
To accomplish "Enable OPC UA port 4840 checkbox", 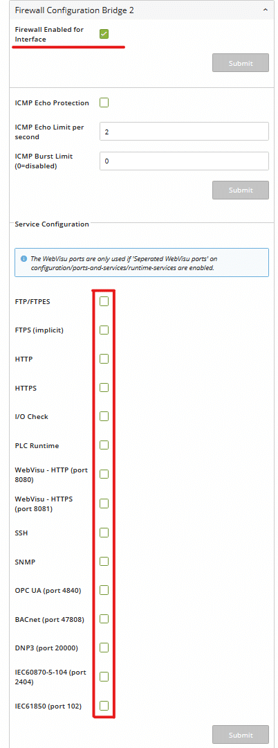I will click(104, 590).
